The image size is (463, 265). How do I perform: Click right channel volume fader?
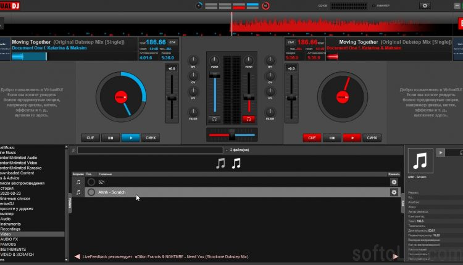pyautogui.click(x=249, y=97)
